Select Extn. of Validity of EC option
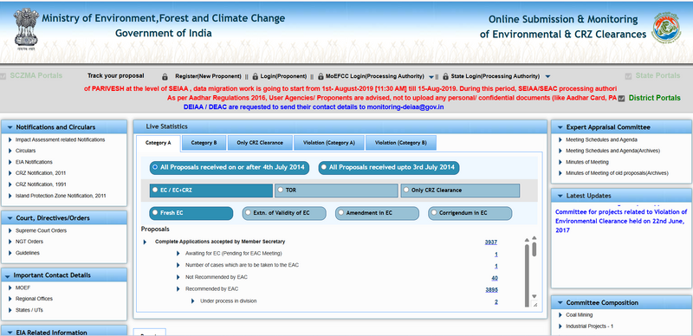 pos(248,213)
